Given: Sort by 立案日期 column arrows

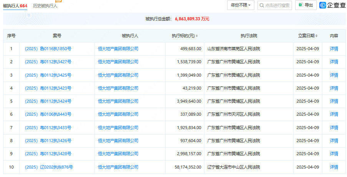Looking at the screenshot, I should point(316,36).
